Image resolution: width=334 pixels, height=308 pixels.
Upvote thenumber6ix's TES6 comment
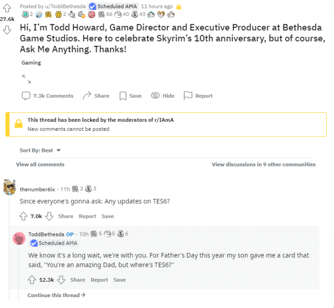coord(23,216)
